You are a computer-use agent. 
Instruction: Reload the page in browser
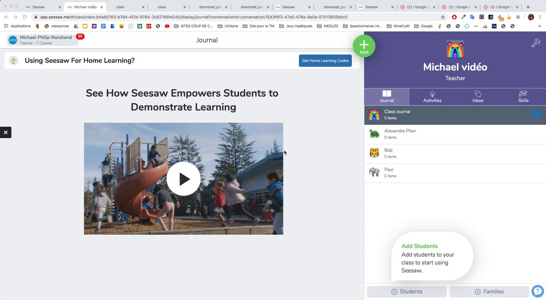tap(25, 17)
